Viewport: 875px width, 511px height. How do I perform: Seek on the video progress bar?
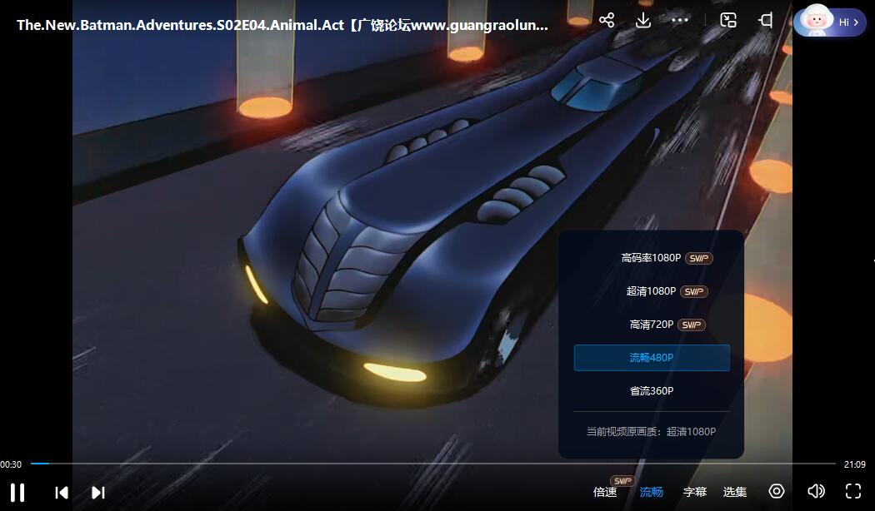click(x=433, y=463)
